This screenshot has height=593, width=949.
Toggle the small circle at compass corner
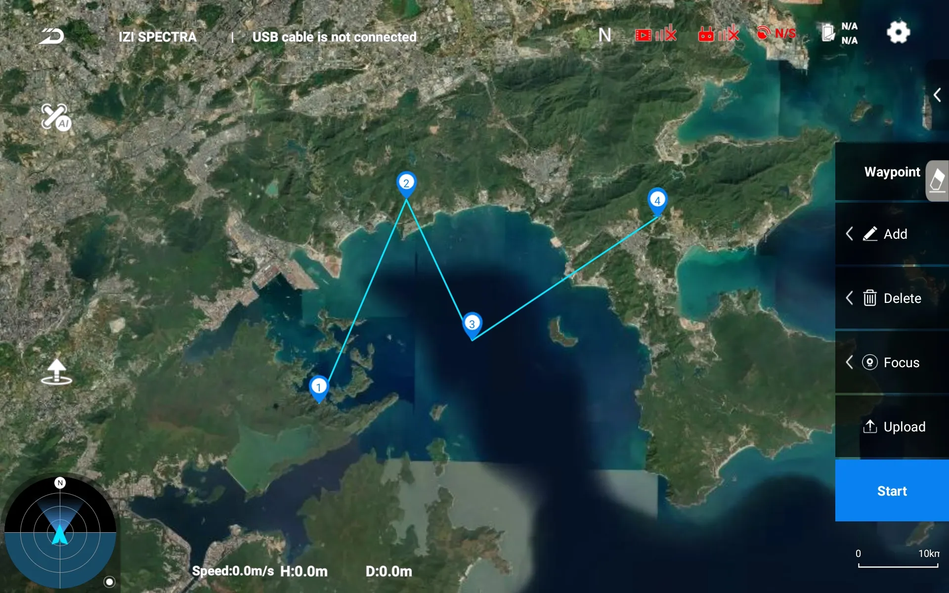click(x=110, y=582)
